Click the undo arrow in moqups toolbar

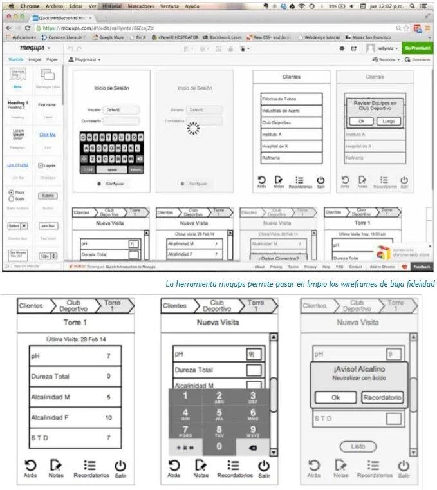point(71,49)
